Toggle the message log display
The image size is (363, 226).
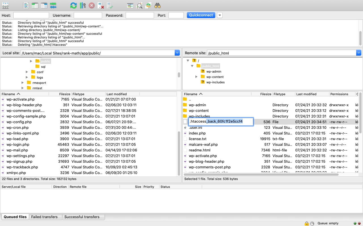tap(26, 5)
